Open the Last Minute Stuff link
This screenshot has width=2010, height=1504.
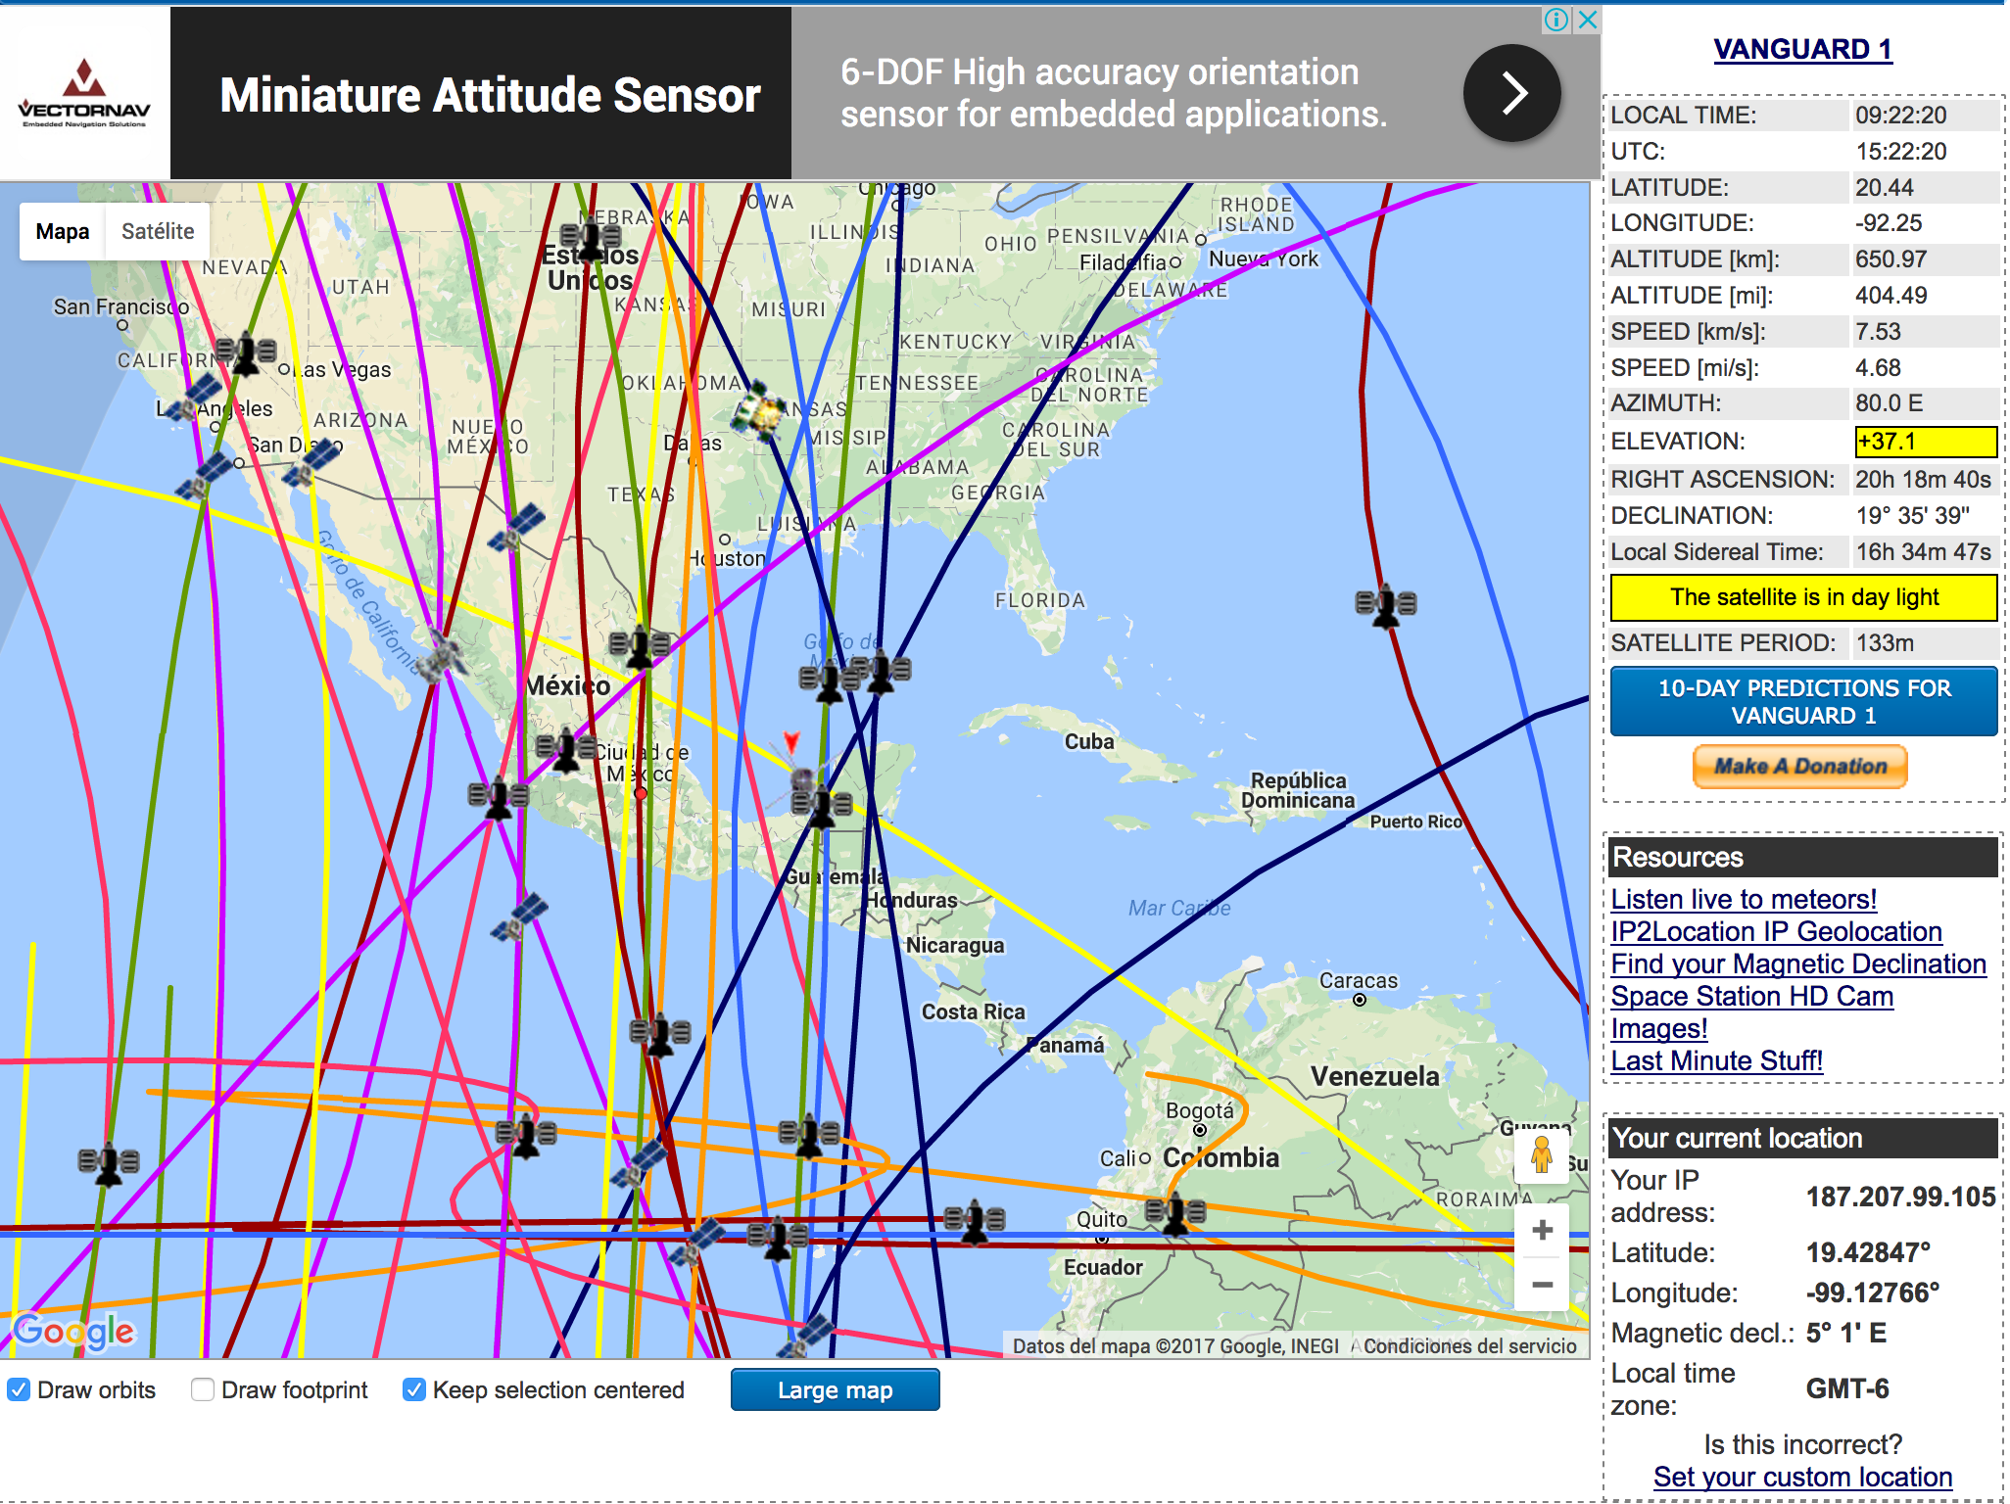pos(1716,1060)
